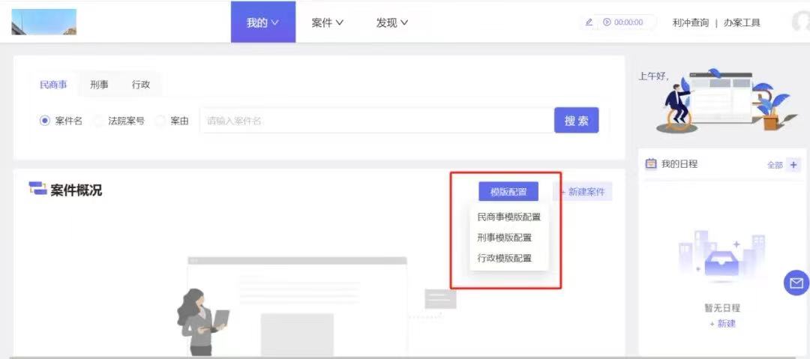Start the timer with play icon
810x359 pixels.
pos(607,22)
